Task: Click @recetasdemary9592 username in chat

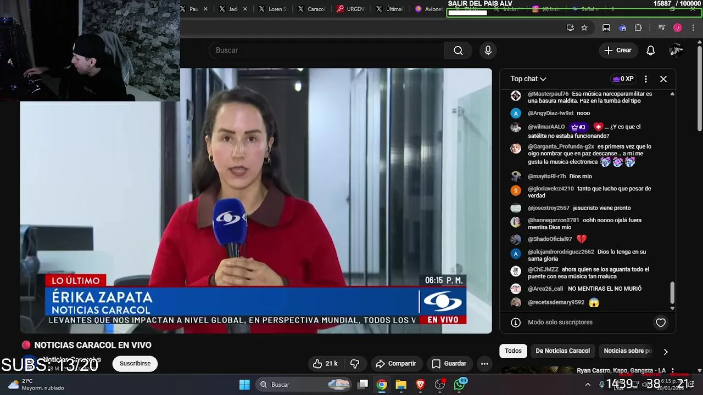Action: click(556, 302)
